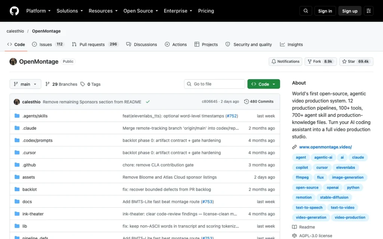Expand the Platform menu
The height and width of the screenshot is (239, 383).
click(x=39, y=11)
